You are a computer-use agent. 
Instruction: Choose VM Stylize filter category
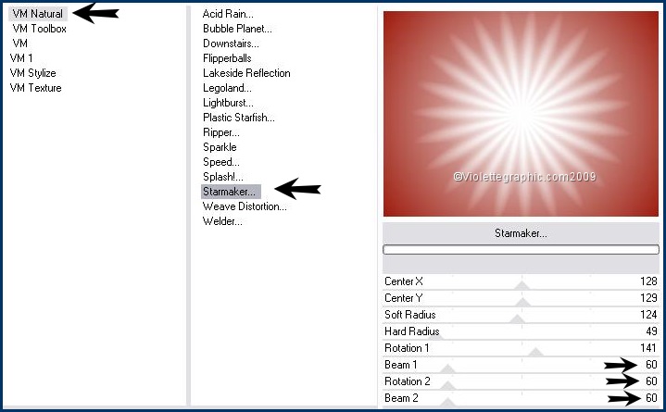click(32, 73)
